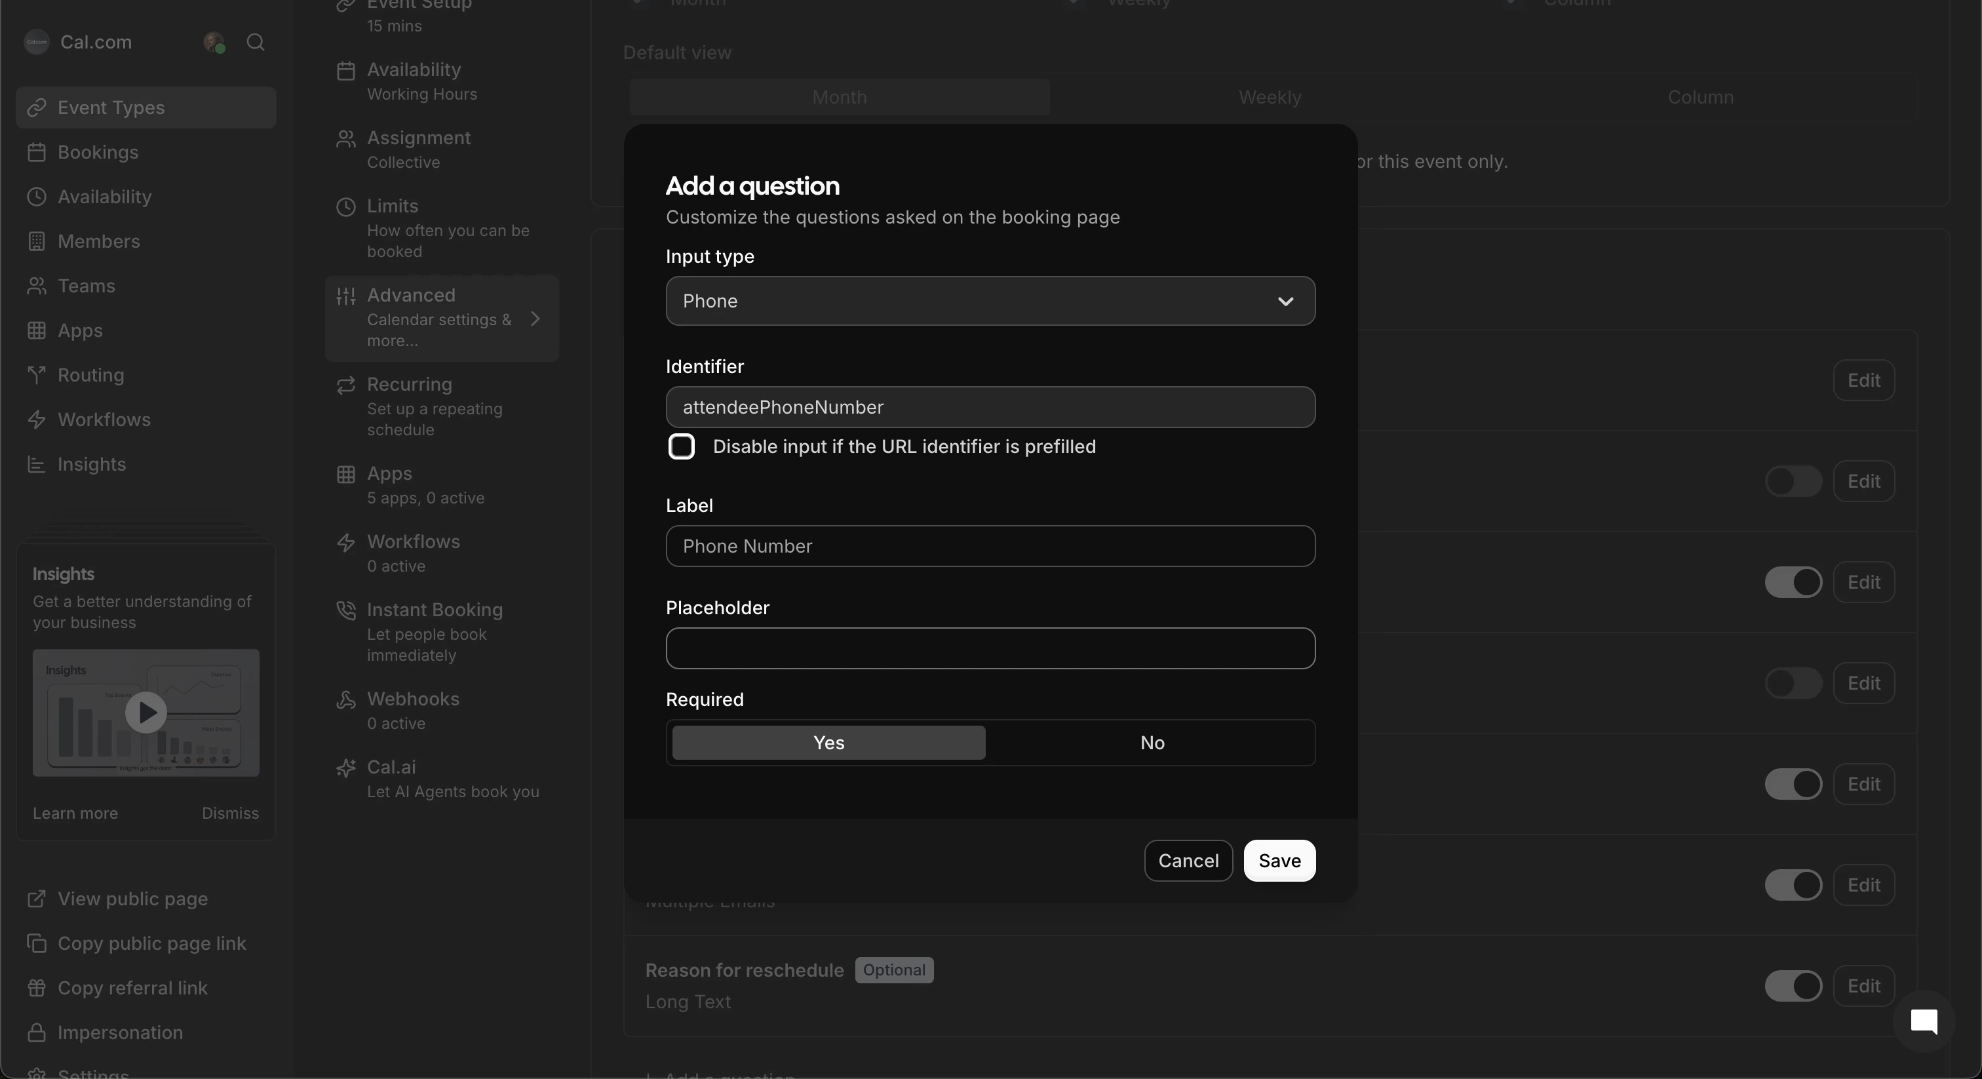Click the search magnifier icon
Viewport: 1982px width, 1079px height.
[256, 43]
